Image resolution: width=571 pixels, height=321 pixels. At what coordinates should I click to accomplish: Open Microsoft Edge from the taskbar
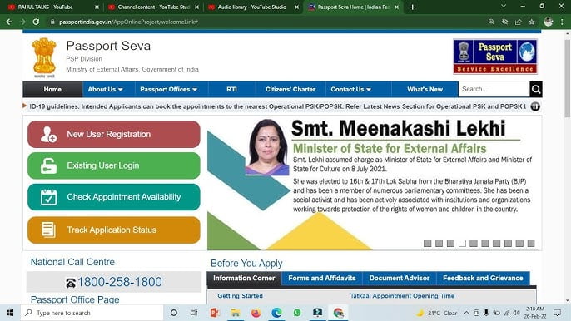pos(276,313)
